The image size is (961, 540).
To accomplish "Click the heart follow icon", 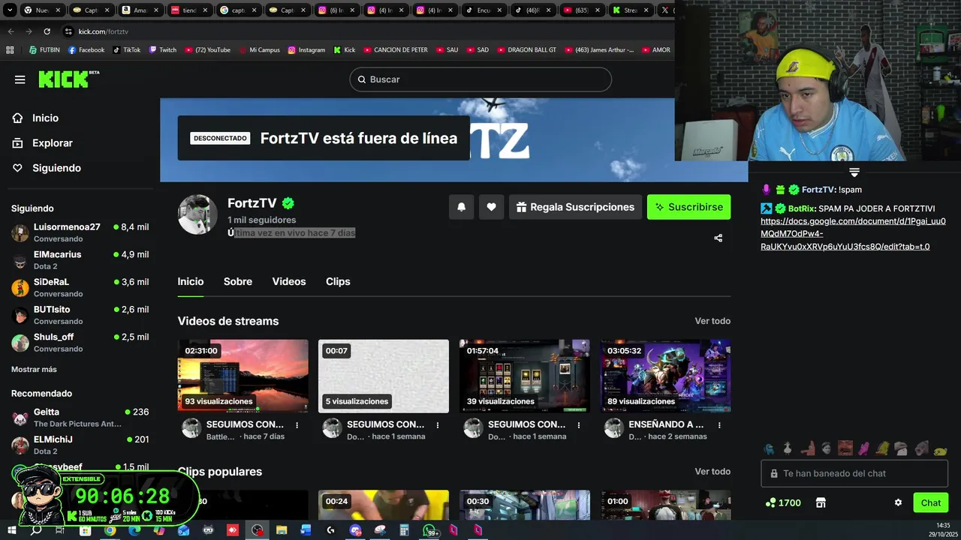I will 491,207.
